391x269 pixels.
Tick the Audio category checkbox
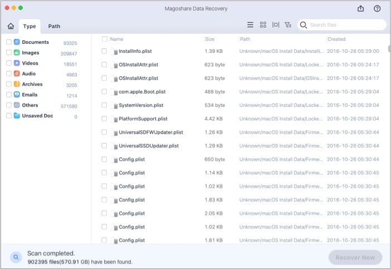click(x=9, y=74)
